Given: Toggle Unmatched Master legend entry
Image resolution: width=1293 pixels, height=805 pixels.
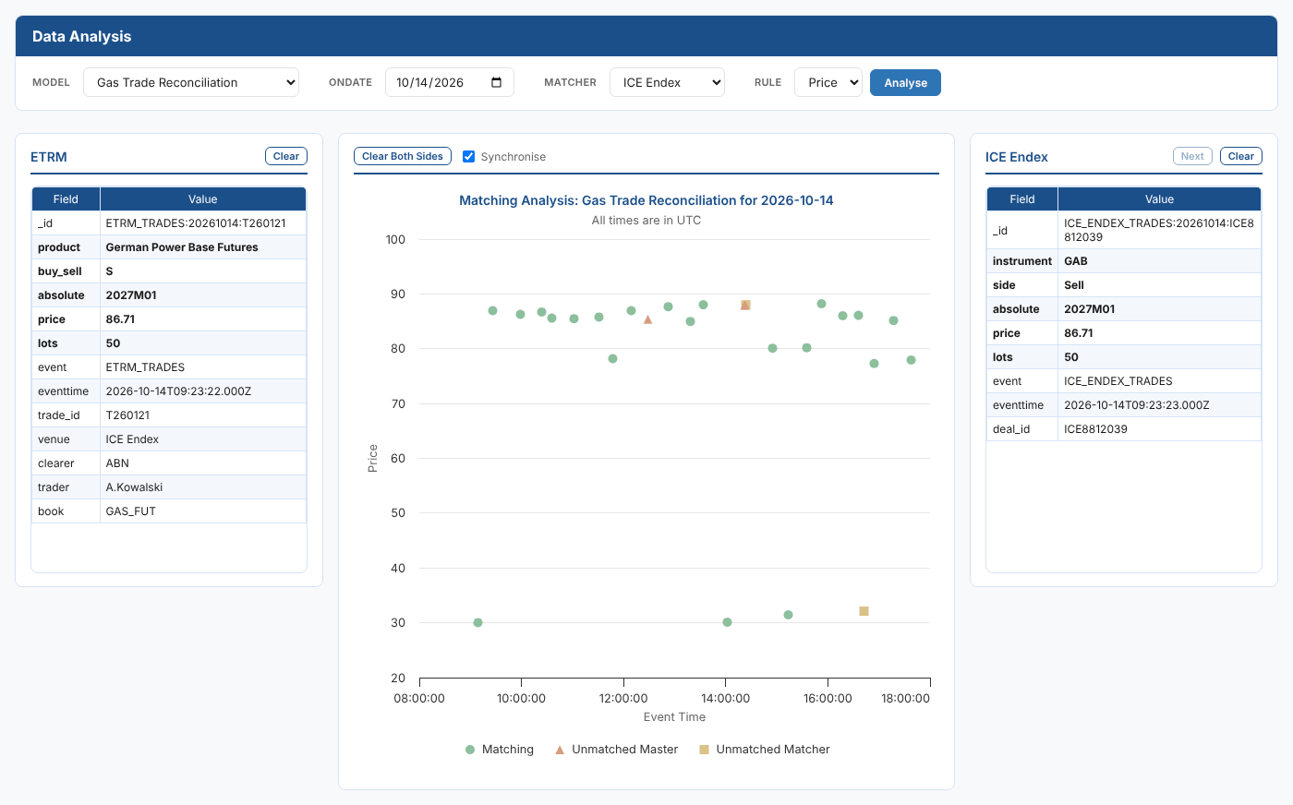Looking at the screenshot, I should click(x=616, y=750).
